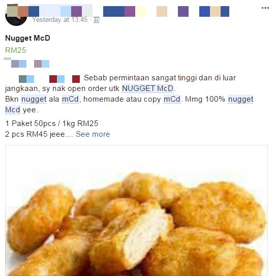Screen dimensions: 274x276
Task: Open the three-dot post options menu
Action: pos(265,8)
